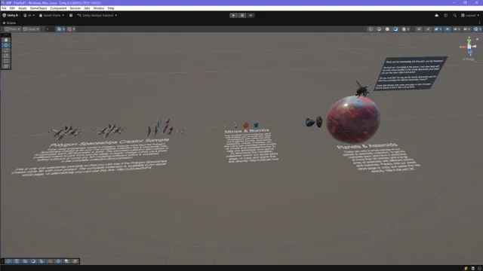Open the Services menu
483x271 pixels.
point(75,8)
